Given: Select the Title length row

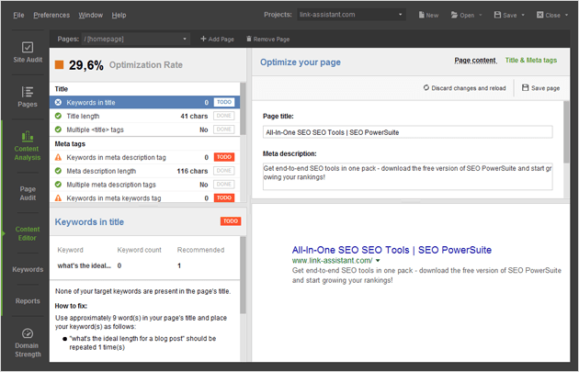Looking at the screenshot, I should (145, 116).
